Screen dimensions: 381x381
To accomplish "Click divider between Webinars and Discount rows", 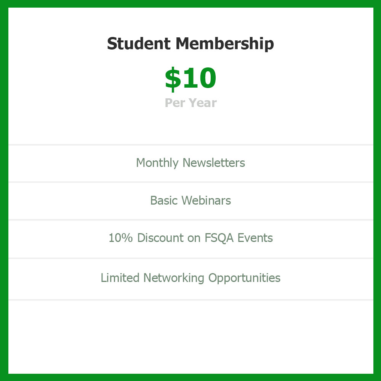I will 191,220.
